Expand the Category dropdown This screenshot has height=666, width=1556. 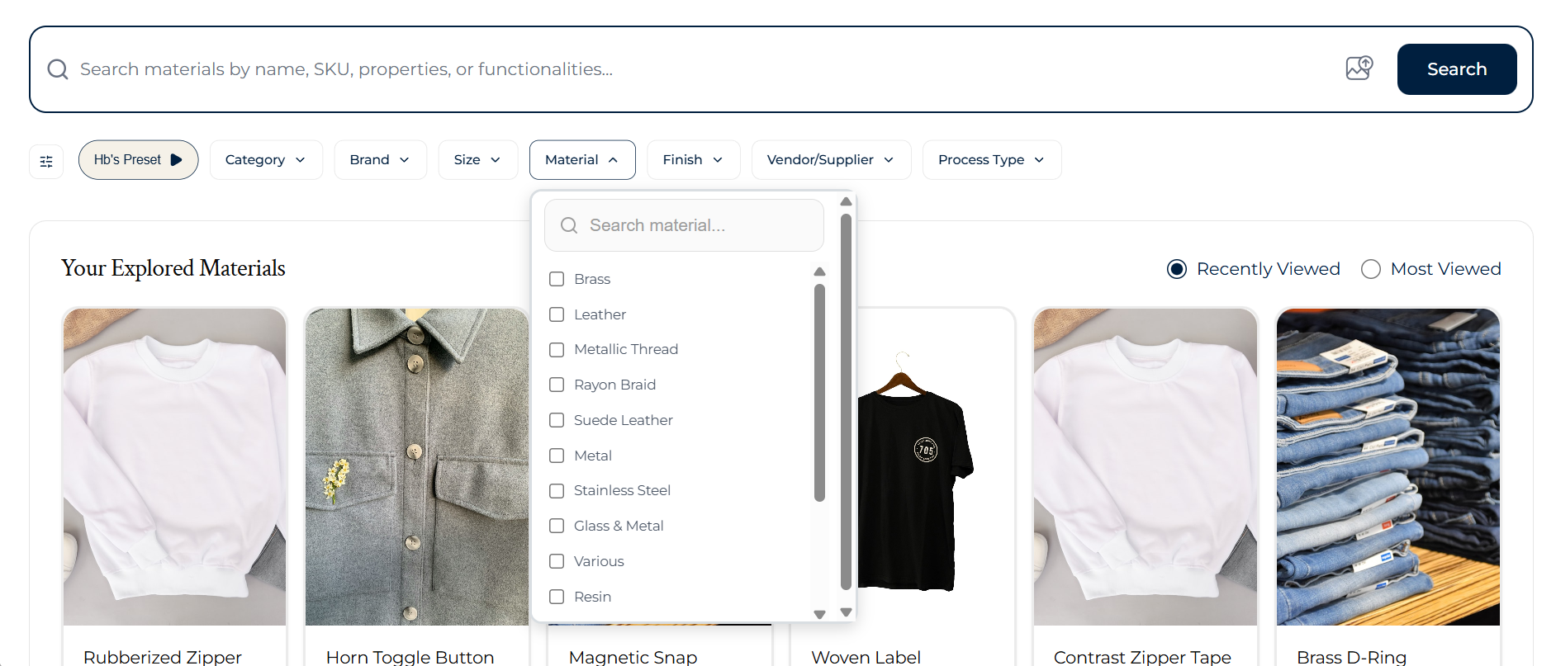click(266, 160)
